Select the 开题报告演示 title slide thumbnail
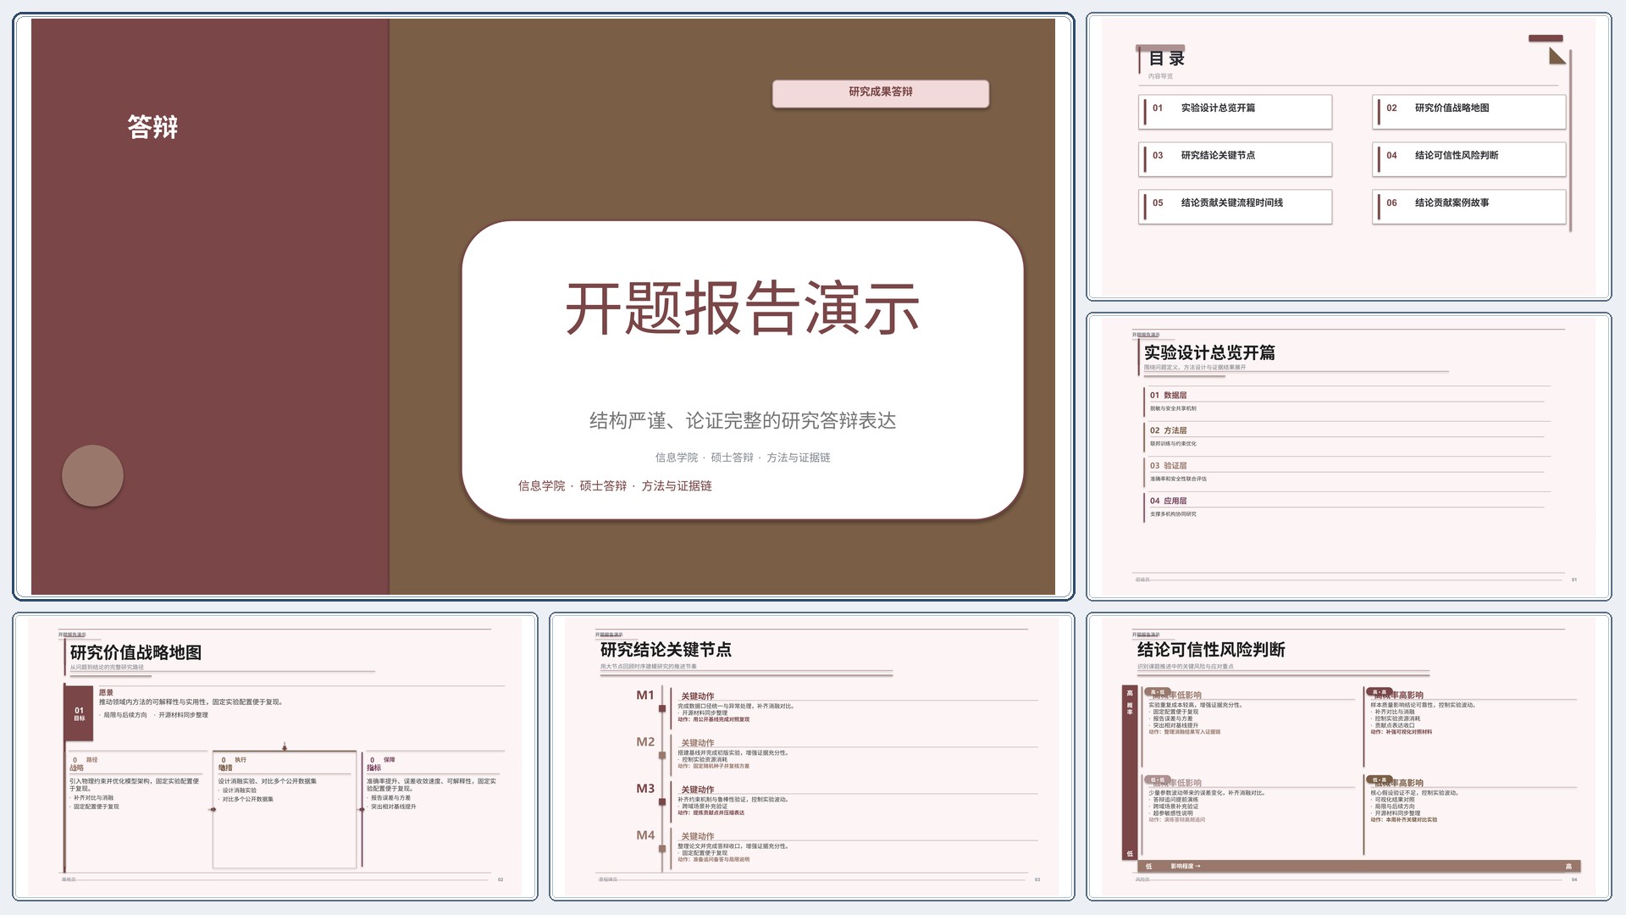Viewport: 1626px width, 915px height. (x=543, y=306)
